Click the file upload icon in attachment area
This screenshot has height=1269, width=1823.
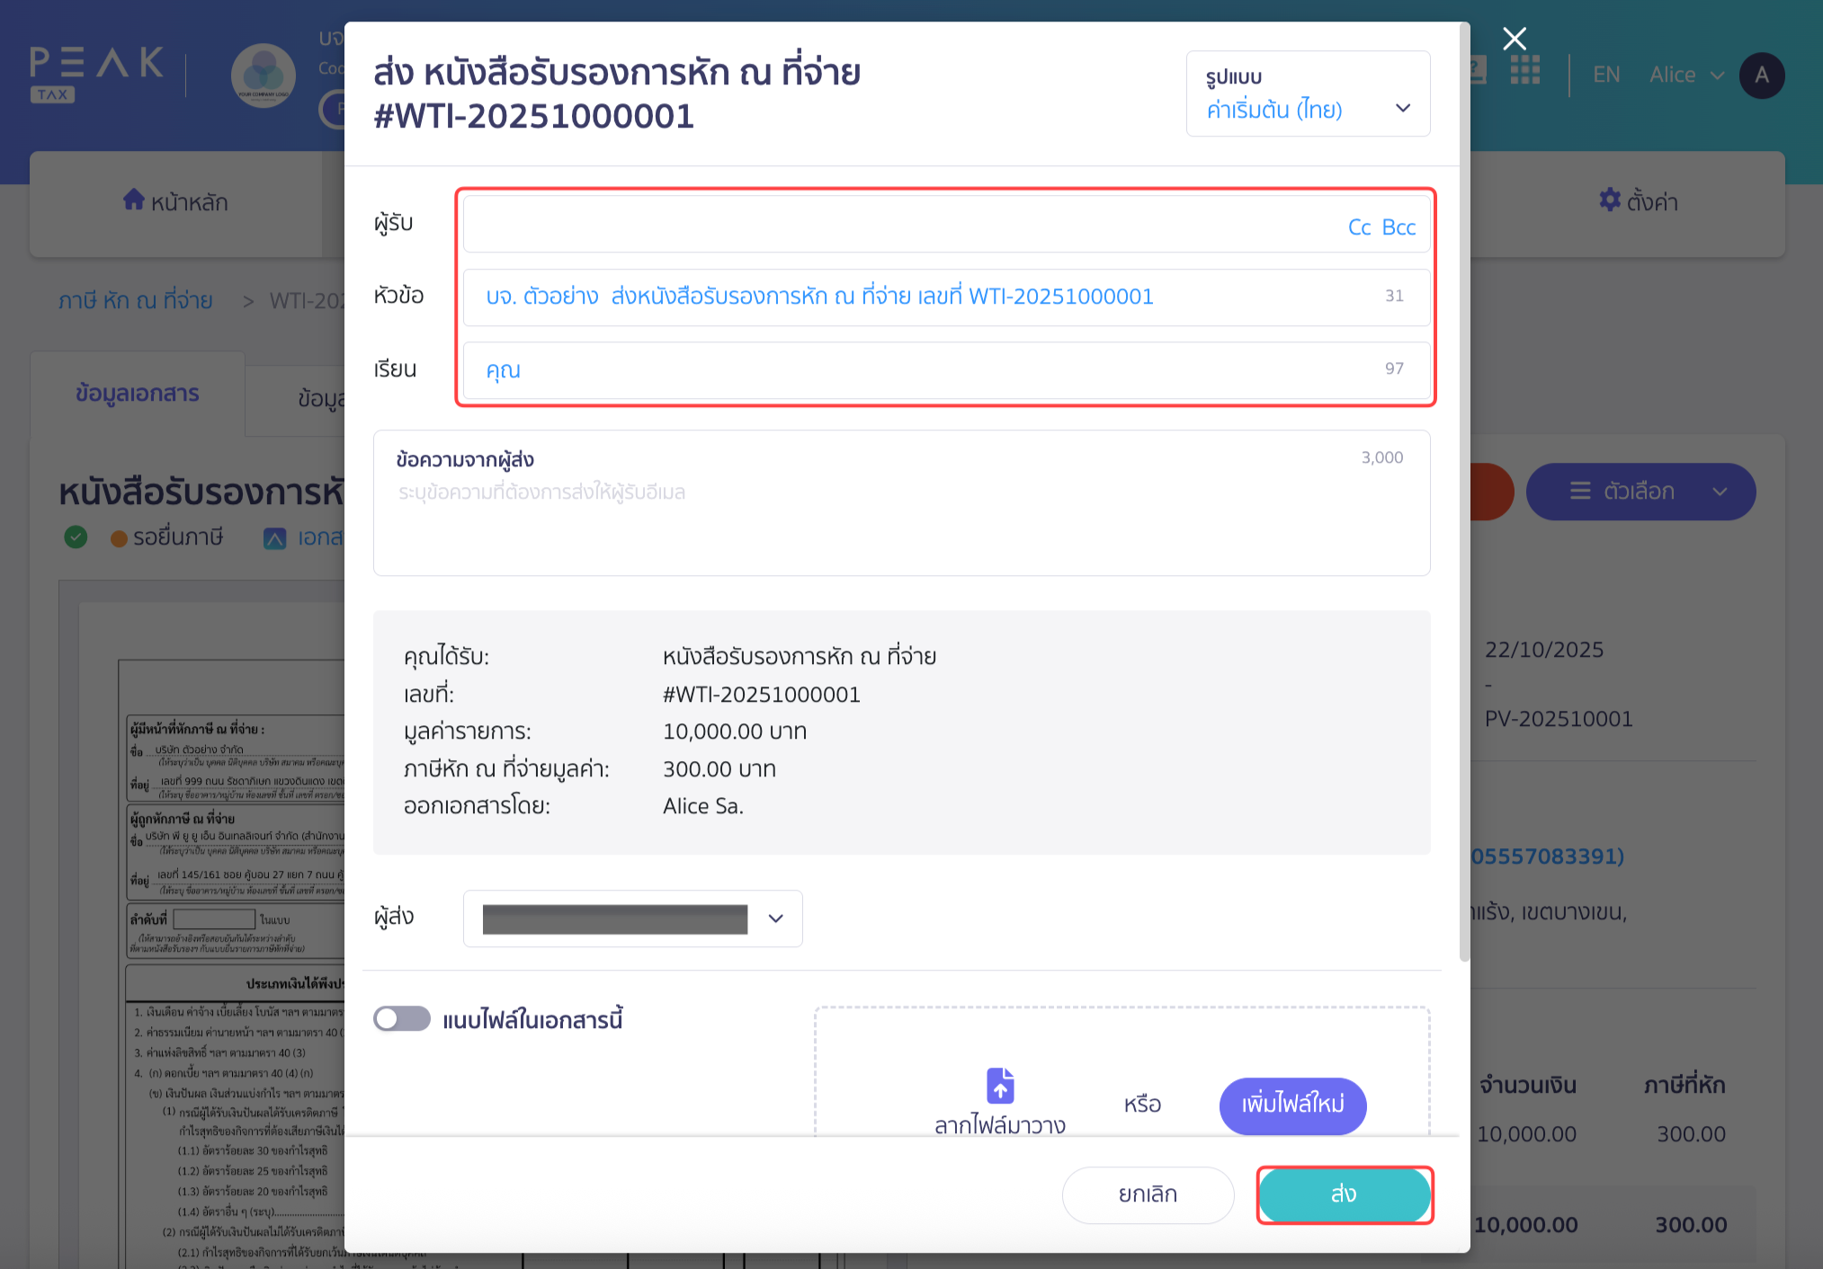point(999,1086)
